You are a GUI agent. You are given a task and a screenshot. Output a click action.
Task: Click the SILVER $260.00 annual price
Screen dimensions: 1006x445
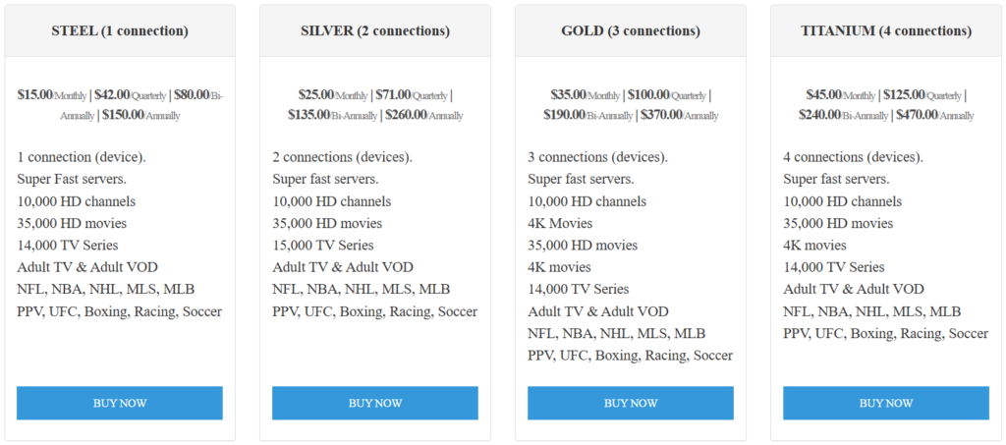pos(406,115)
